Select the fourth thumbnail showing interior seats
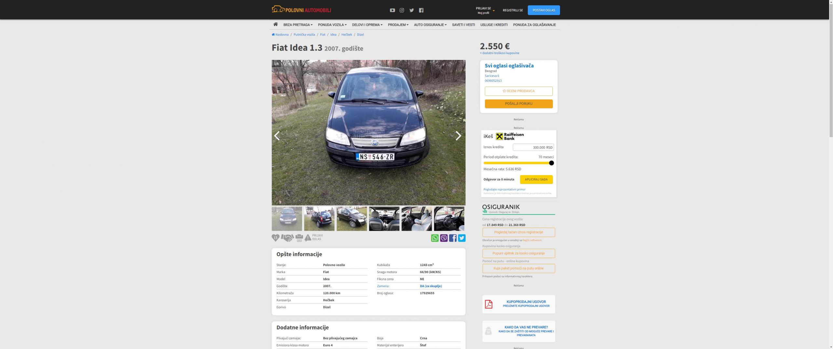This screenshot has width=833, height=349. pyautogui.click(x=384, y=219)
